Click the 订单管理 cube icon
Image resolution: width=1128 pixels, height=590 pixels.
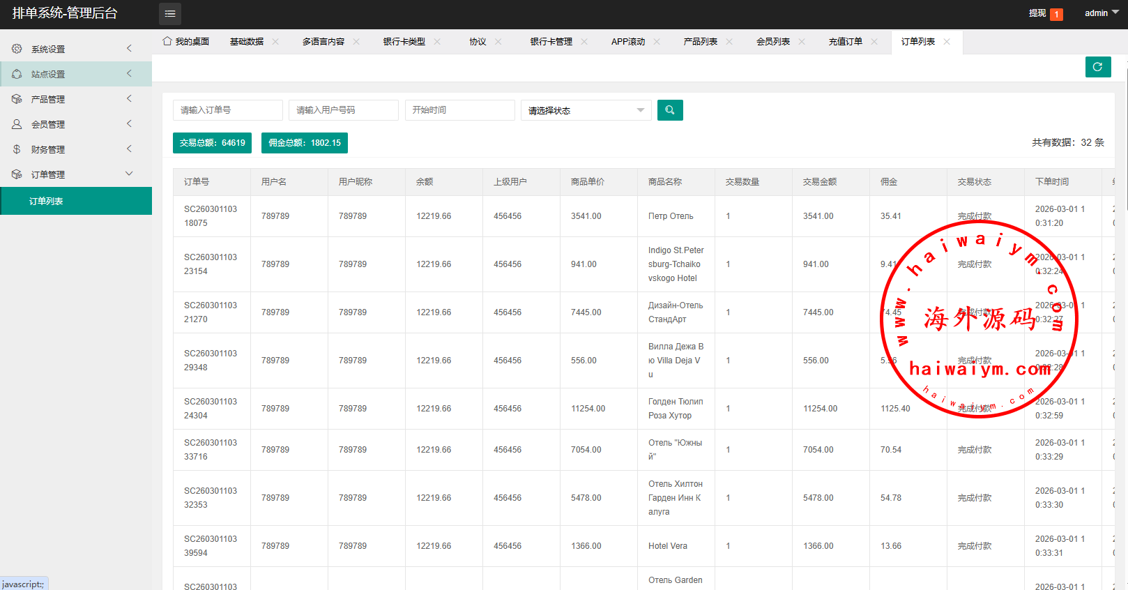pos(17,174)
